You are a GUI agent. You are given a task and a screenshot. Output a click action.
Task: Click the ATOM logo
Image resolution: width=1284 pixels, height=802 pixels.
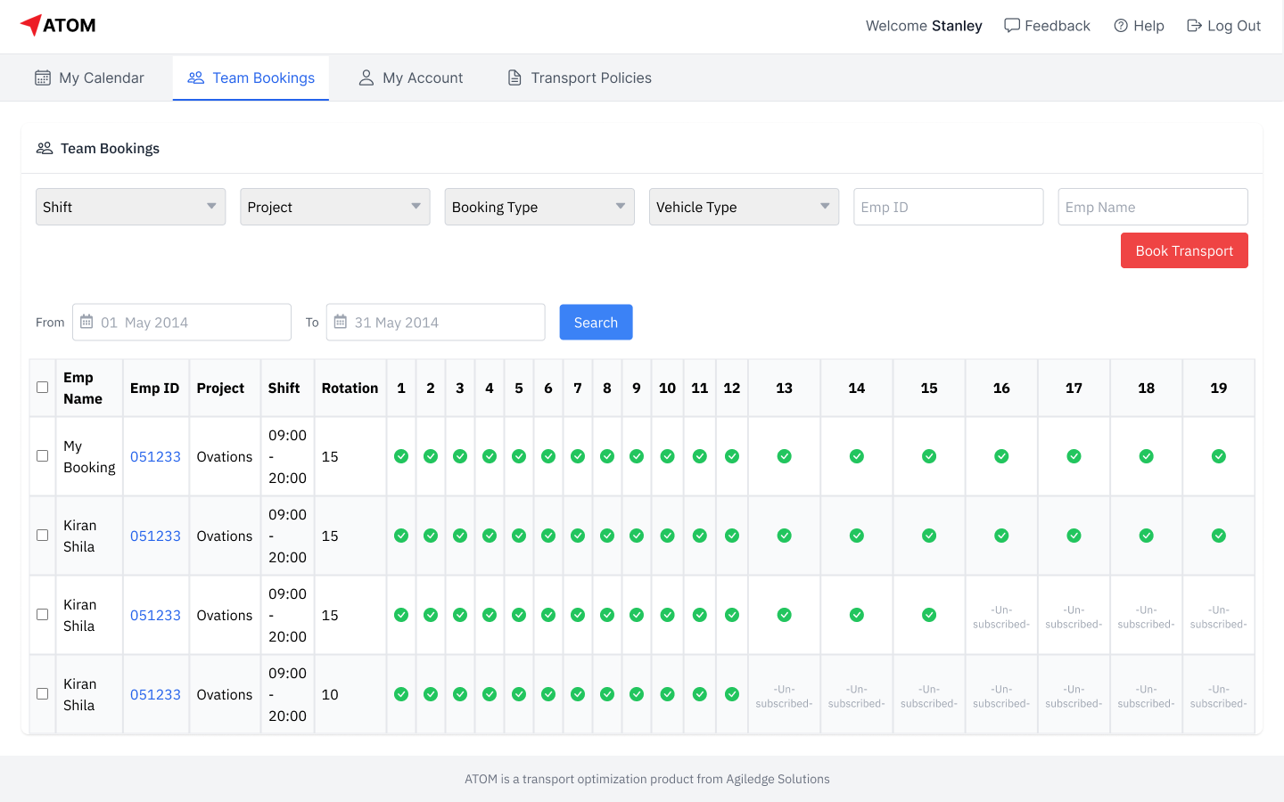point(58,25)
